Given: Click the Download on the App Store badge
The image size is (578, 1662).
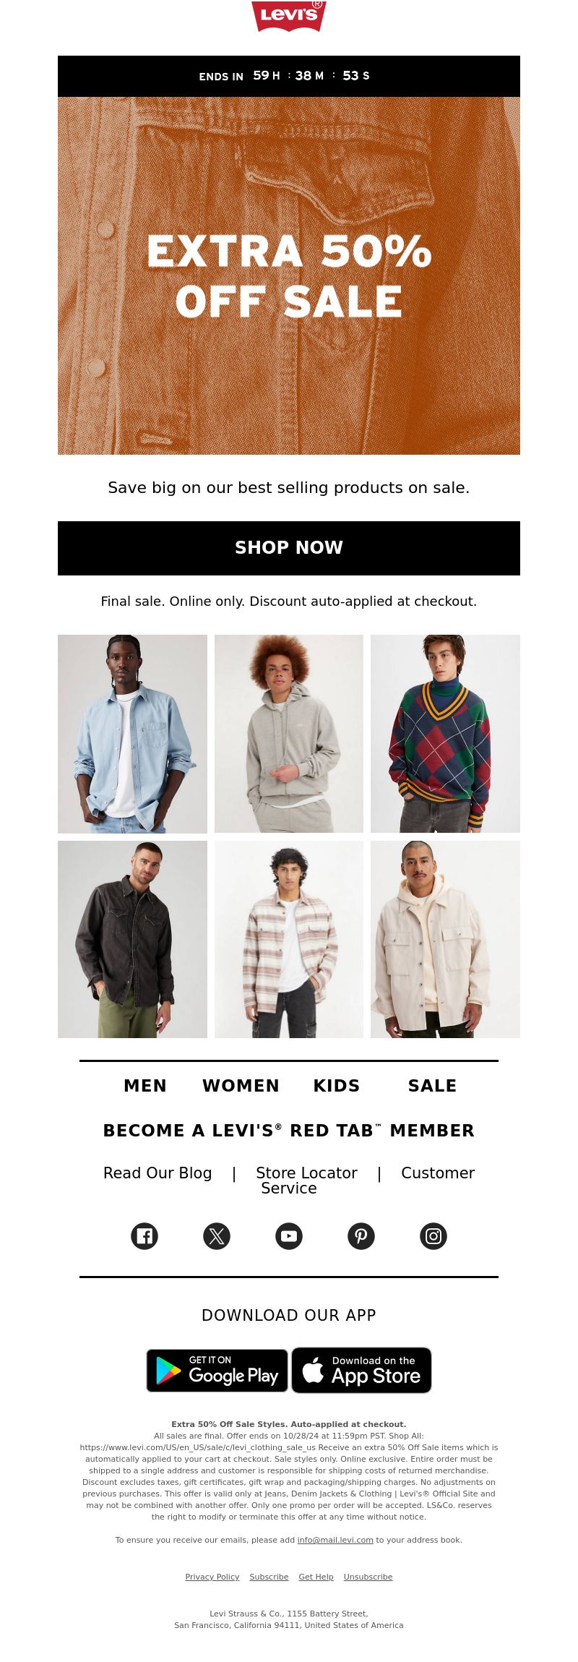Looking at the screenshot, I should point(361,1370).
